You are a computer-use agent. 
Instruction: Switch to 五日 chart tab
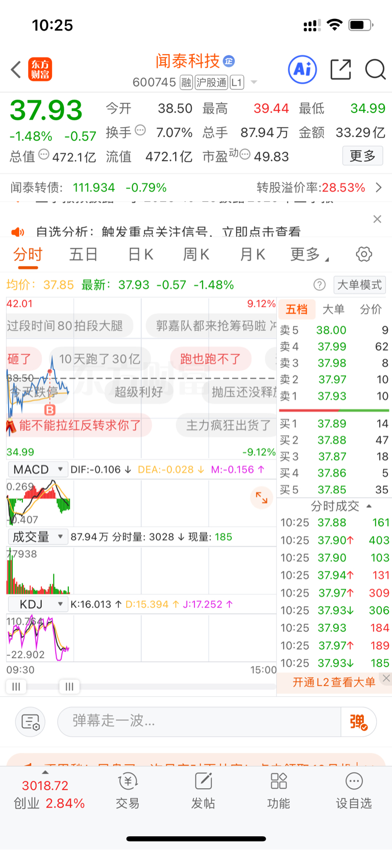click(83, 255)
